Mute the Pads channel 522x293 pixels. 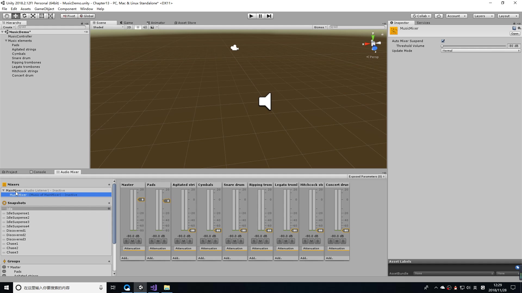click(158, 241)
